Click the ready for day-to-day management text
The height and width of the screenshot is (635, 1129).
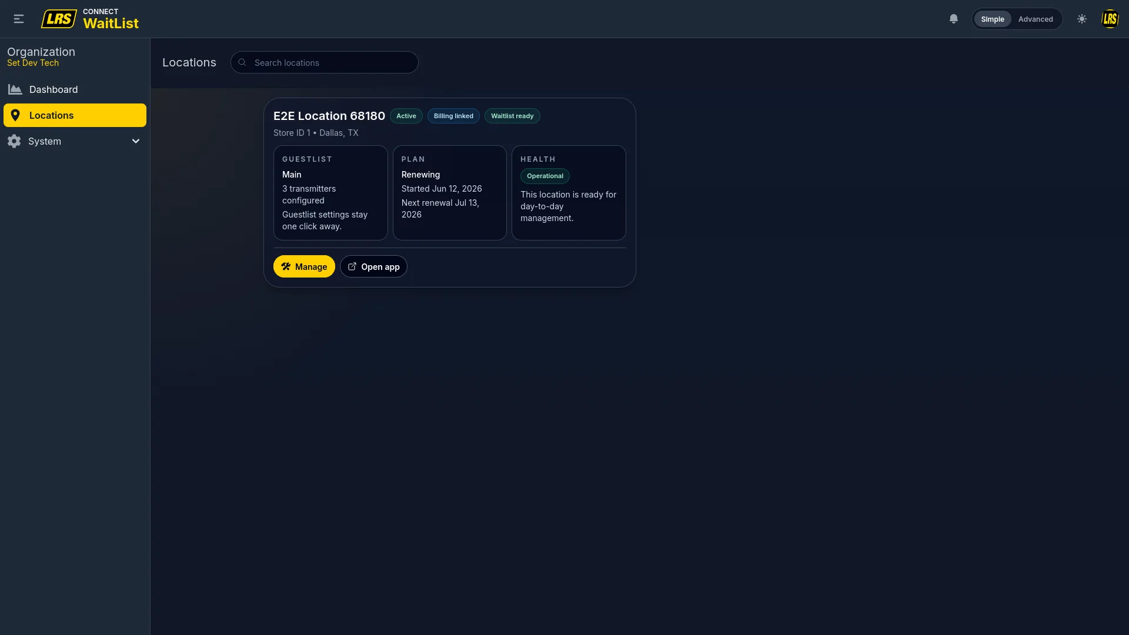(569, 206)
